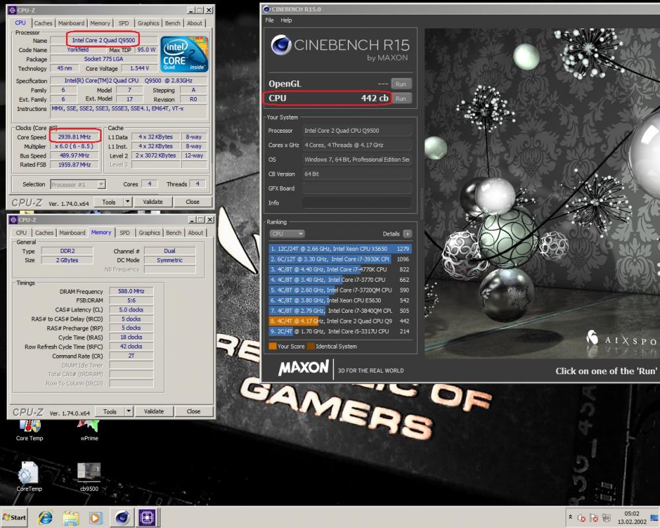660x528 pixels.
Task: Click the Cinebench Info input field
Action: (357, 203)
